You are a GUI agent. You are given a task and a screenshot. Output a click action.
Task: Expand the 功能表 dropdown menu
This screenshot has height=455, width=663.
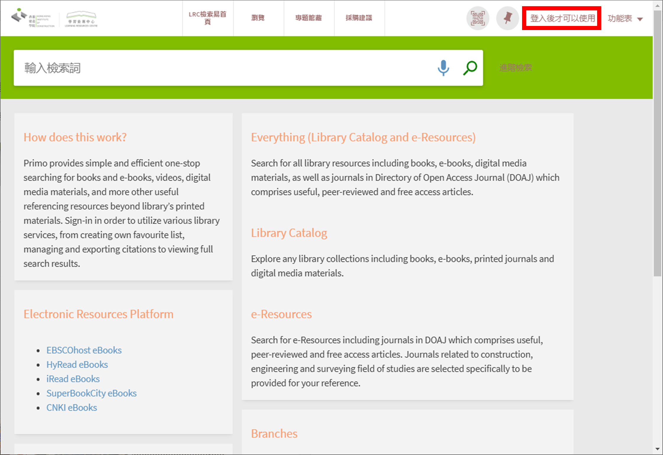pos(625,19)
